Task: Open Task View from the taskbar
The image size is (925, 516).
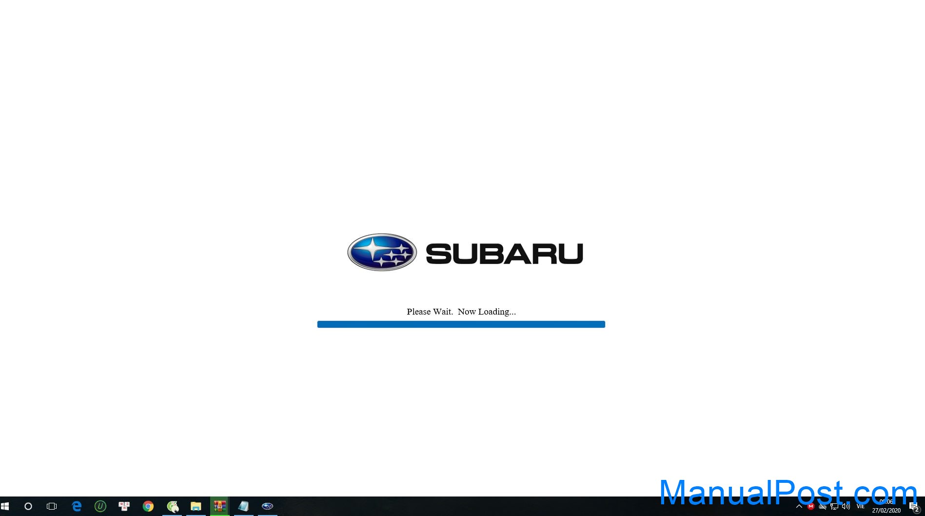Action: point(52,506)
